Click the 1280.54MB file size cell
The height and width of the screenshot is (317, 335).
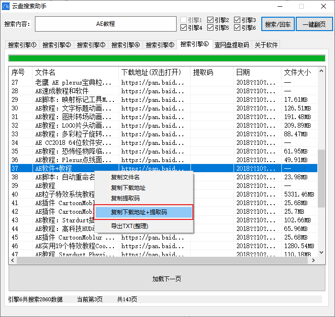[299, 246]
